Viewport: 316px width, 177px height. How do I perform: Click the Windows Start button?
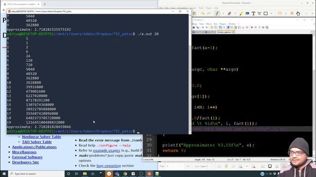coord(4,174)
